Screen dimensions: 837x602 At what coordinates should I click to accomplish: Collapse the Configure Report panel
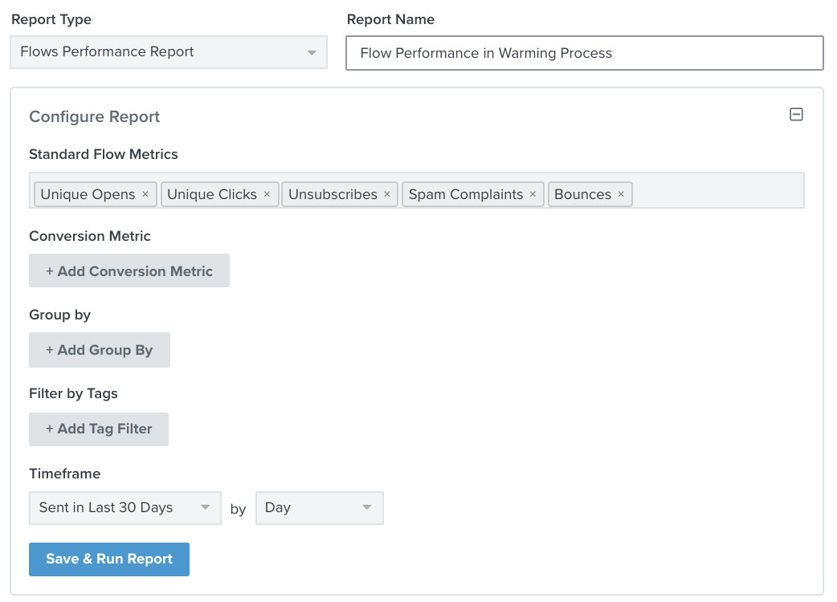pos(796,115)
